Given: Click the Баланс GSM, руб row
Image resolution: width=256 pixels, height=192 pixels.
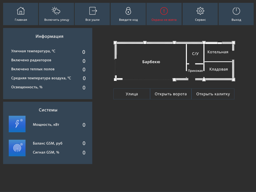Looking at the screenshot, I should click(59, 143).
